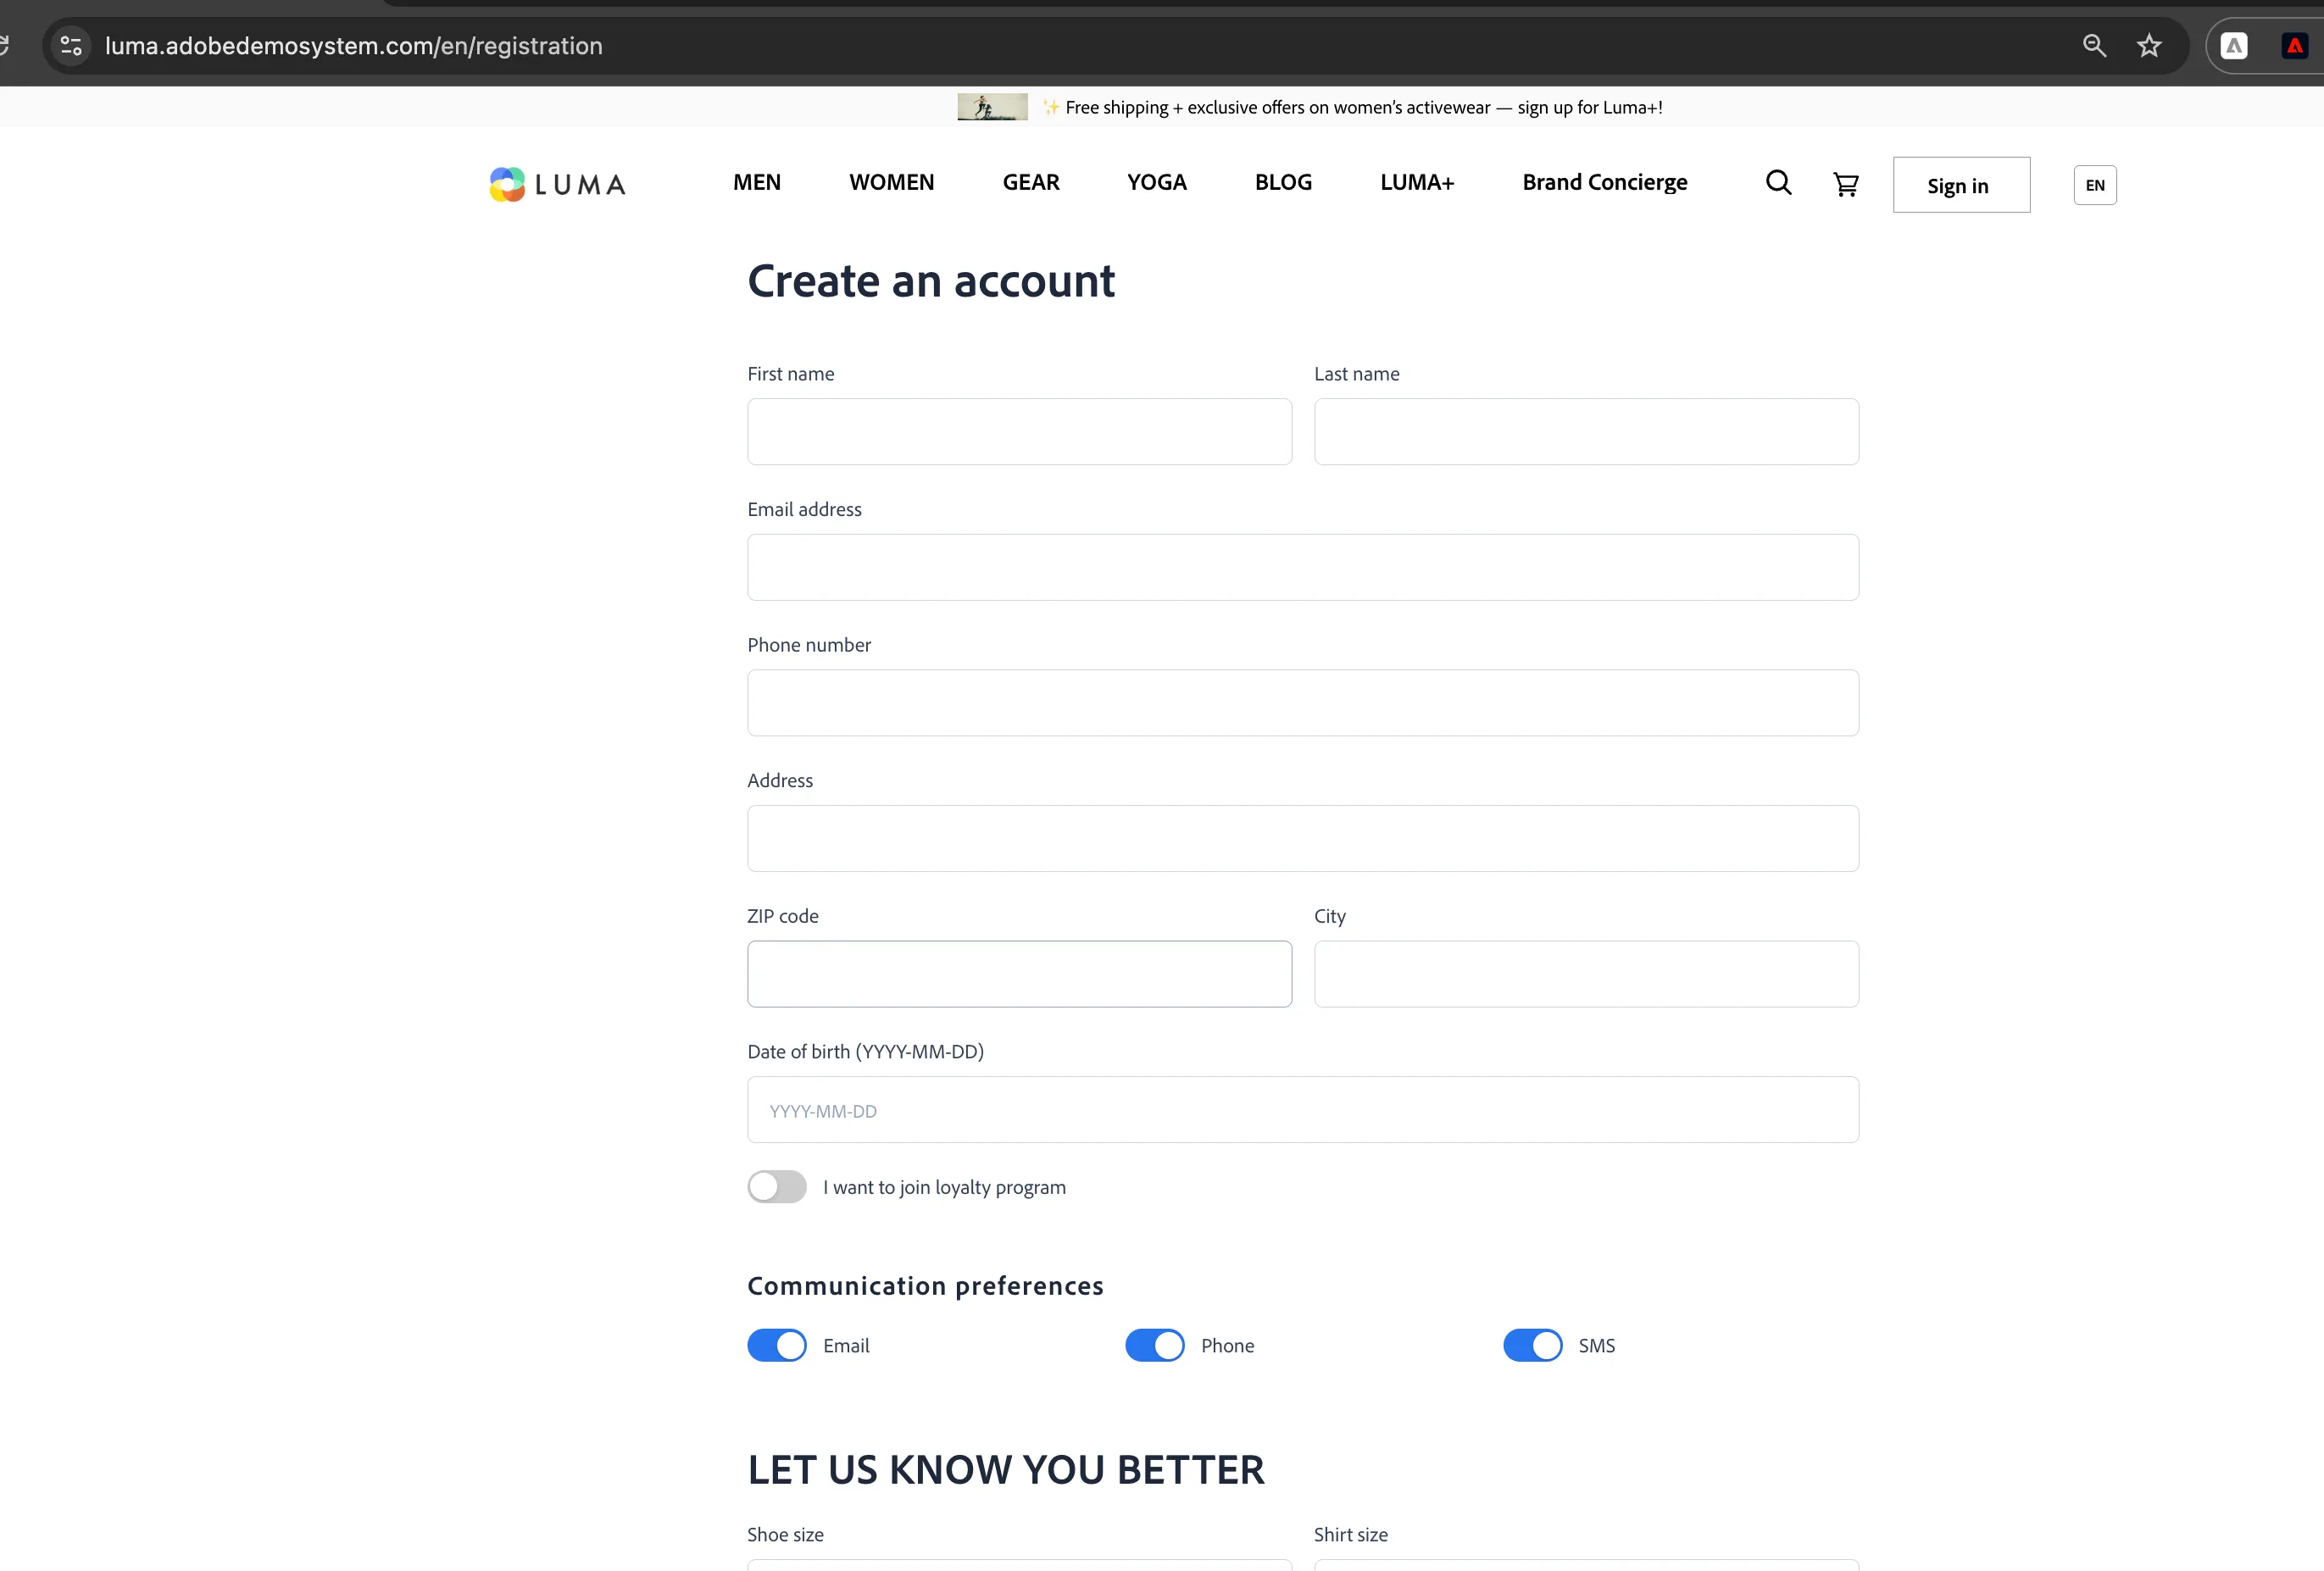Bookmark this page with the star icon
2324x1571 pixels.
point(2149,46)
